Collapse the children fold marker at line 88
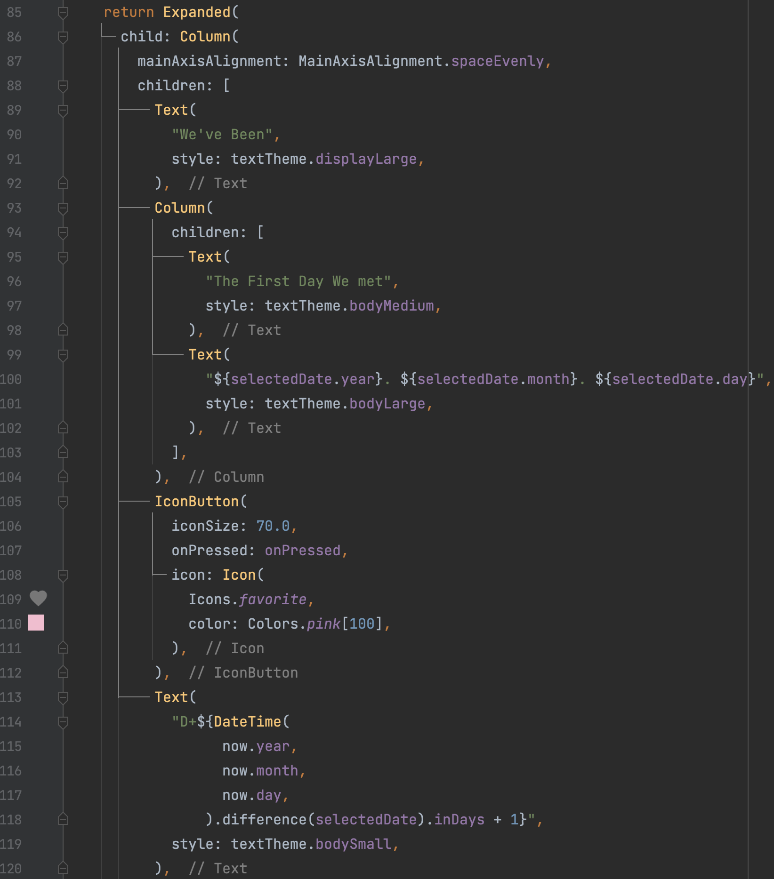This screenshot has width=774, height=879. coord(63,86)
